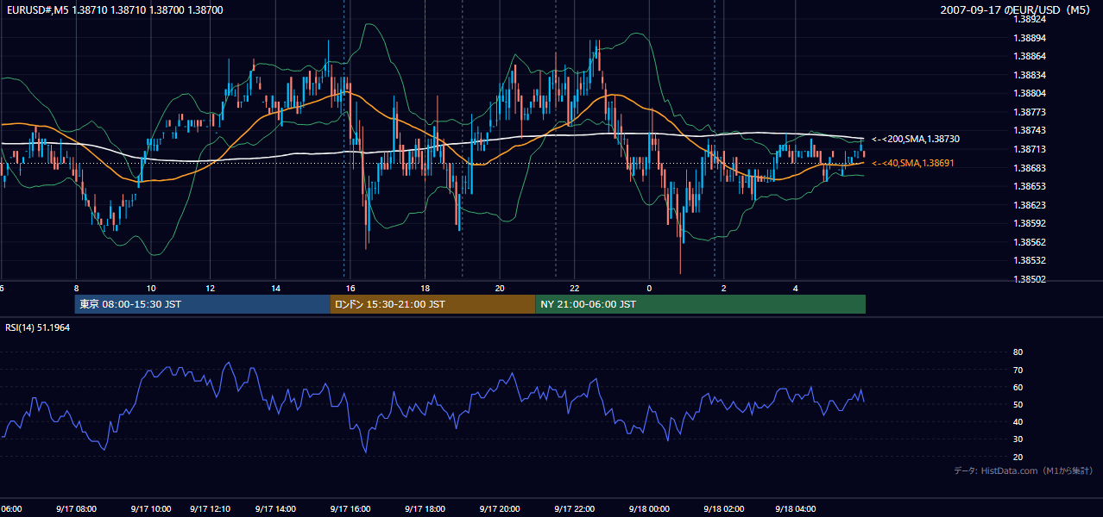
Task: Click RSI scale value 60
Action: (1018, 387)
